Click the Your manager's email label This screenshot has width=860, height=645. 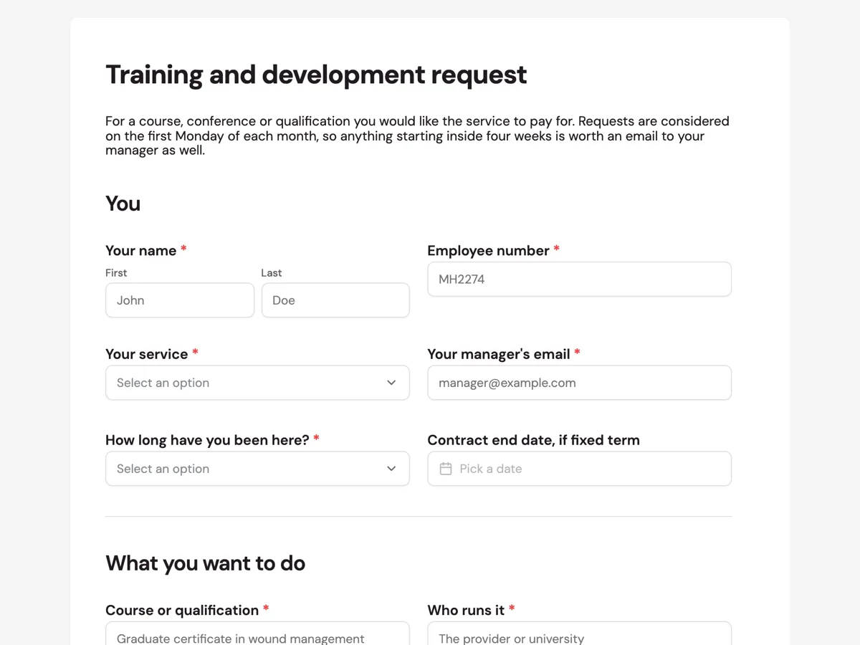[x=499, y=354]
